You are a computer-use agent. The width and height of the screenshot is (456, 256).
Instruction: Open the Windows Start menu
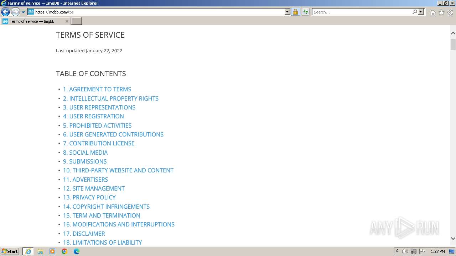tap(10, 251)
